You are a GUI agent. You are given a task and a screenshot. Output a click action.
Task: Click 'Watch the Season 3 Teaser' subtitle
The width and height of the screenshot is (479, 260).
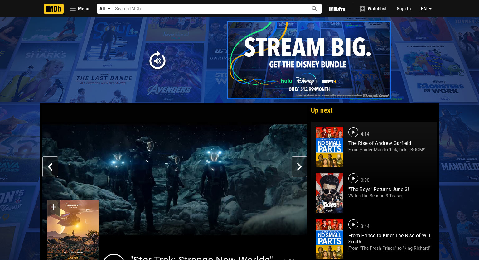coord(375,196)
